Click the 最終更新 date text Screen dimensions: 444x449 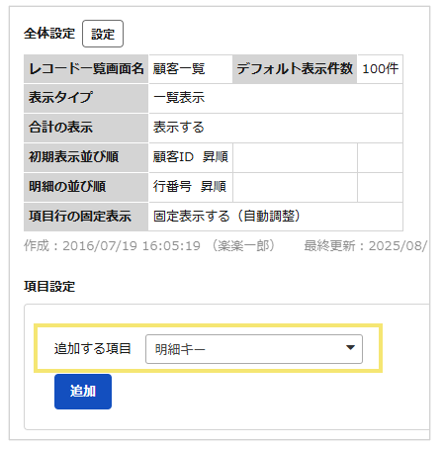[x=366, y=246]
